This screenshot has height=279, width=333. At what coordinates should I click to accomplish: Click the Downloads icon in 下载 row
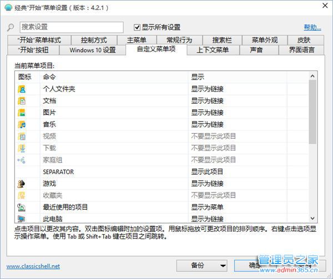click(22, 148)
